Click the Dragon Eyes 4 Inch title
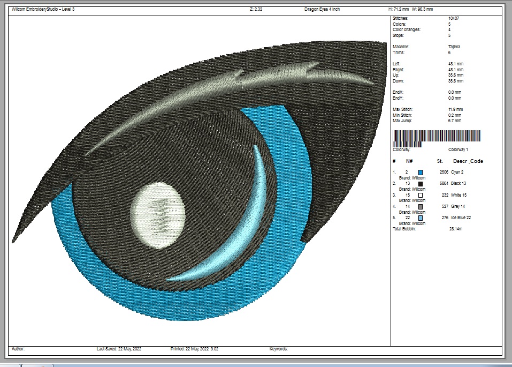This screenshot has width=512, height=367. click(x=322, y=9)
